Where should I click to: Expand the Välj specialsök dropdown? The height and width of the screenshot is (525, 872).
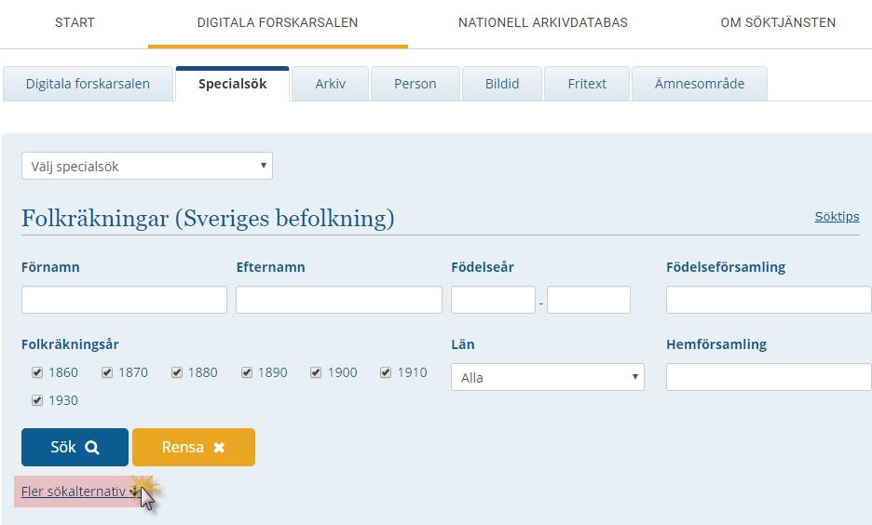point(147,166)
